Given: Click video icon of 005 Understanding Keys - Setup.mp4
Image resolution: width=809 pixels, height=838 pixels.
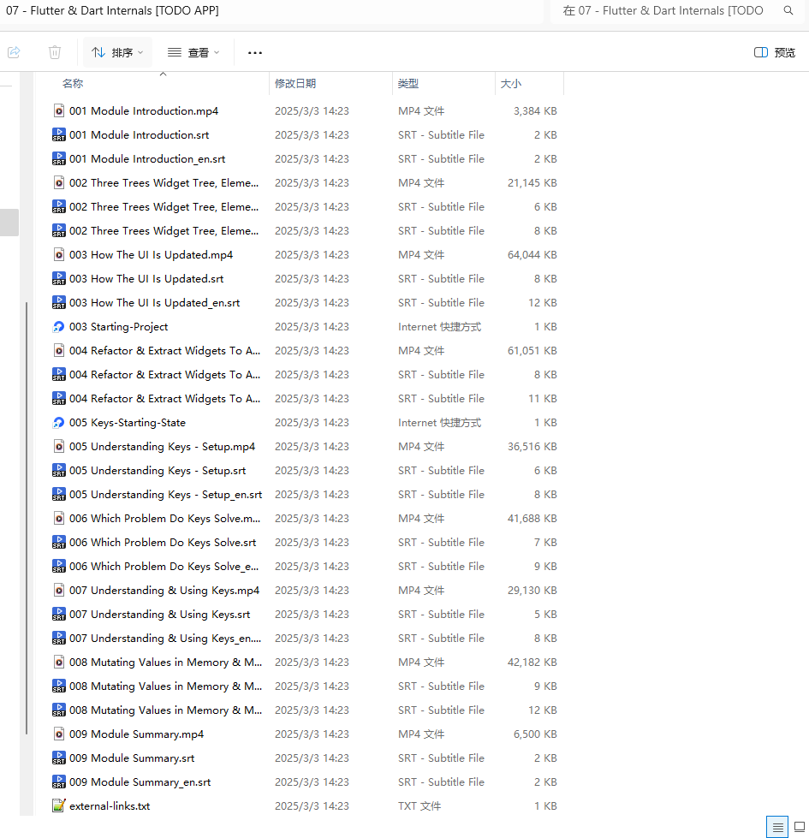Looking at the screenshot, I should point(59,446).
